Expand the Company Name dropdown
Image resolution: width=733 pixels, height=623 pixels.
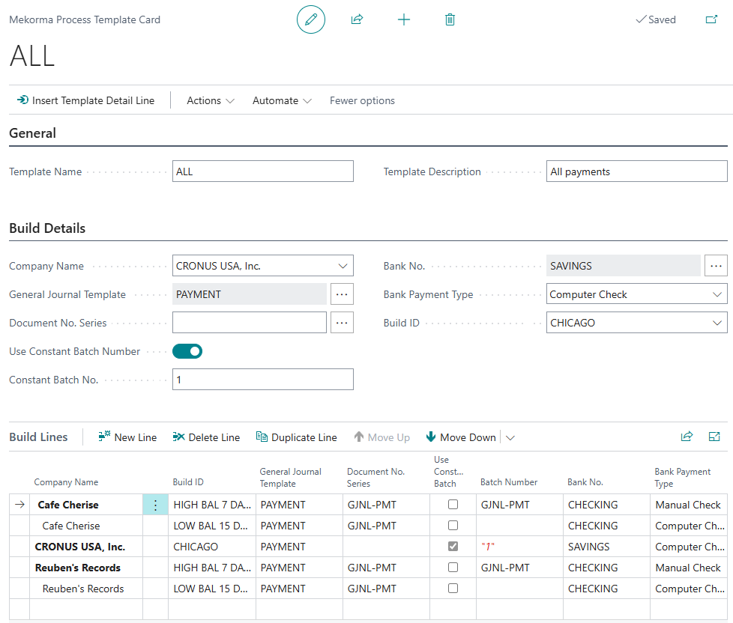tap(343, 266)
